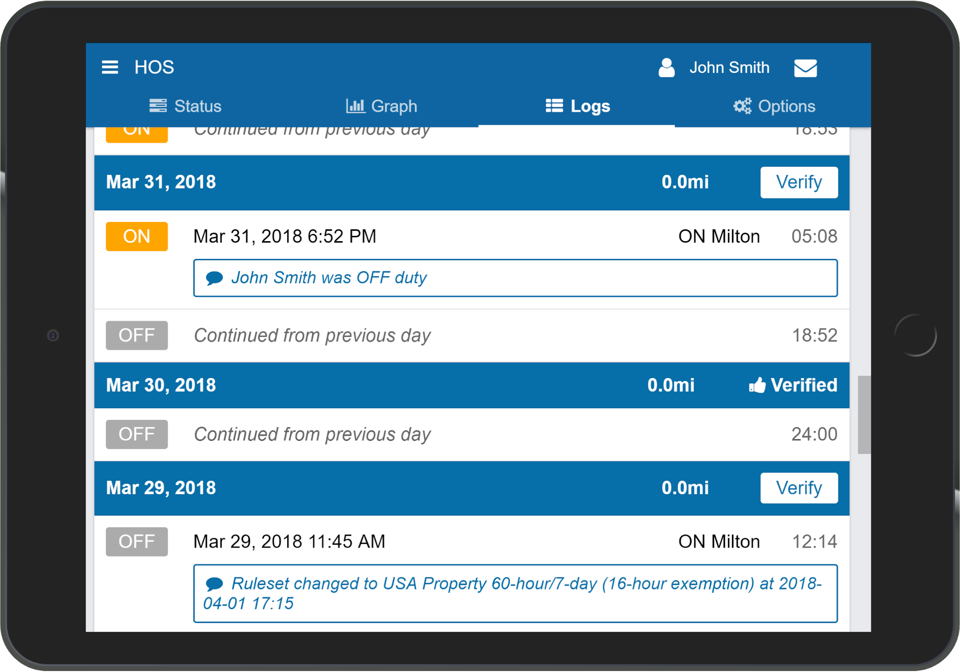
Task: Click 'Continued from previous day' with 18:52
Action: click(x=312, y=335)
